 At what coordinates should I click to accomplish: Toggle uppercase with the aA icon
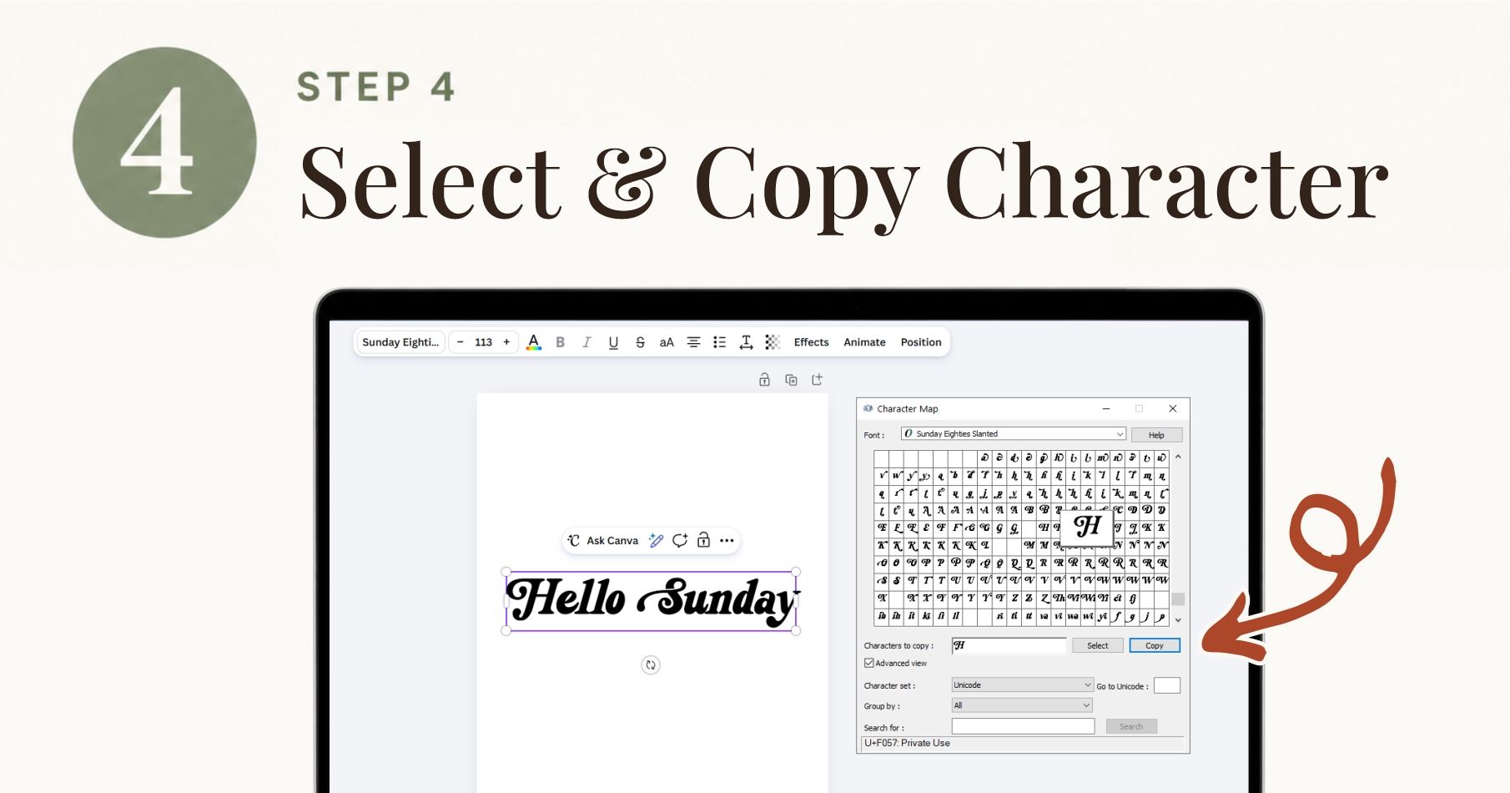[667, 342]
